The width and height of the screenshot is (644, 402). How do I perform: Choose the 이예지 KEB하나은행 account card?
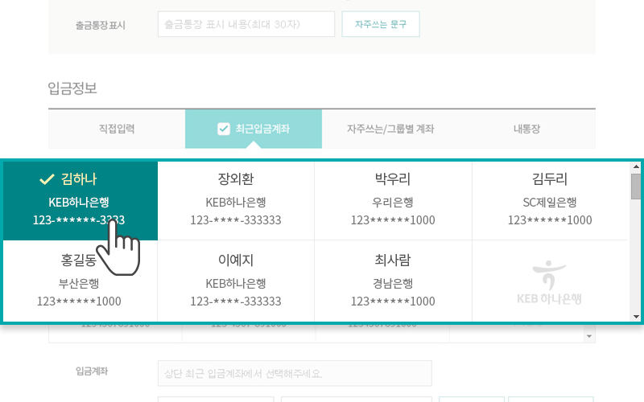[236, 281]
